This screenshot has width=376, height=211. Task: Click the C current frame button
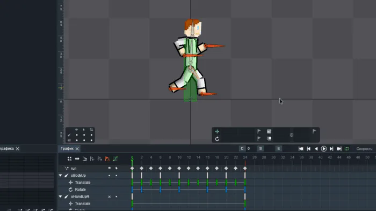click(x=242, y=149)
